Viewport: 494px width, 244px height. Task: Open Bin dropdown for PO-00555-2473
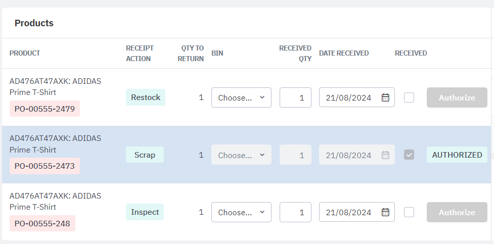pos(241,155)
